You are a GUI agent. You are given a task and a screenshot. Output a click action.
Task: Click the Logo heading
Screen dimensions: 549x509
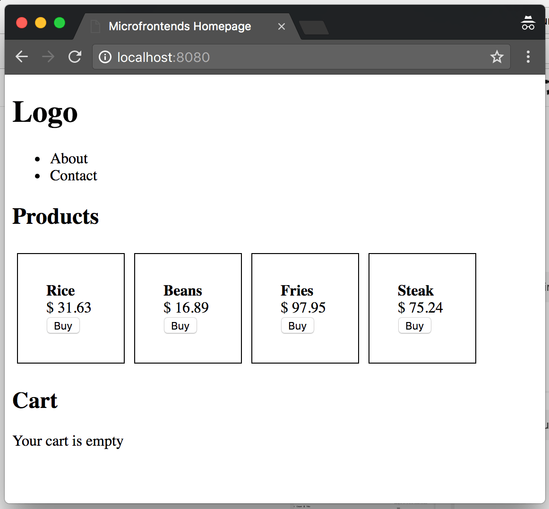click(x=45, y=112)
